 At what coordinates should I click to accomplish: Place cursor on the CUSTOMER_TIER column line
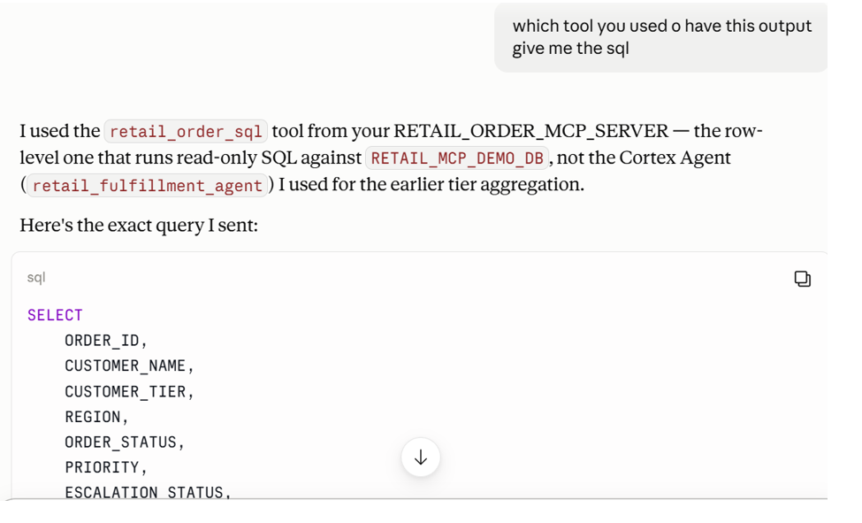[129, 391]
